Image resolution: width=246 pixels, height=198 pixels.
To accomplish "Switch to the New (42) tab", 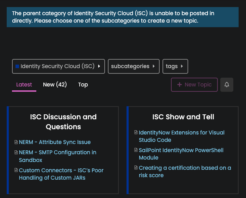I will [x=55, y=85].
